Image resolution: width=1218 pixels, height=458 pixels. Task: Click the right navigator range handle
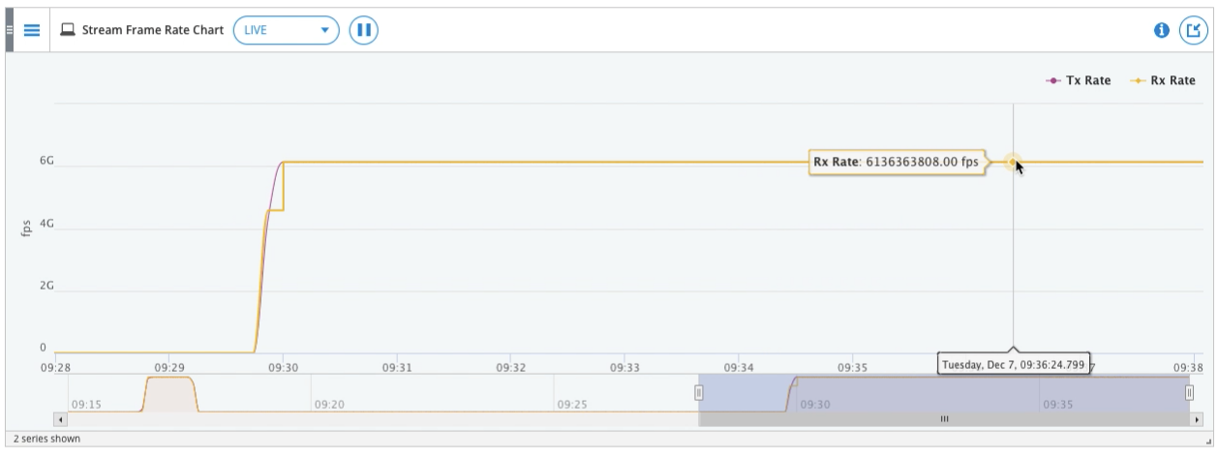coord(1190,392)
